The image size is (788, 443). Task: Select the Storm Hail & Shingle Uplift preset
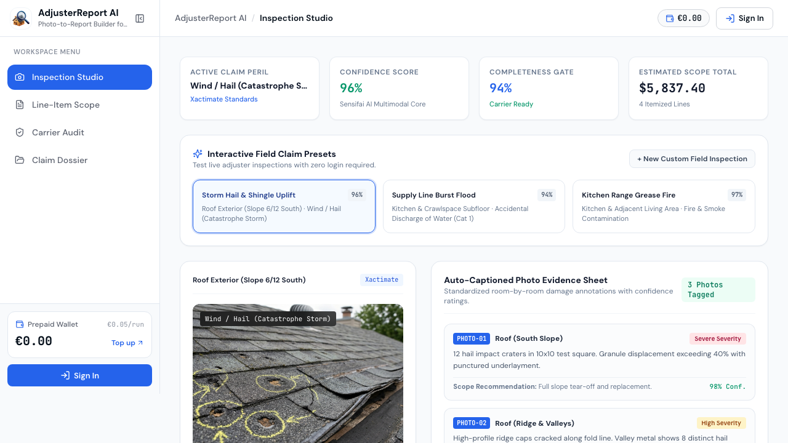pos(284,207)
